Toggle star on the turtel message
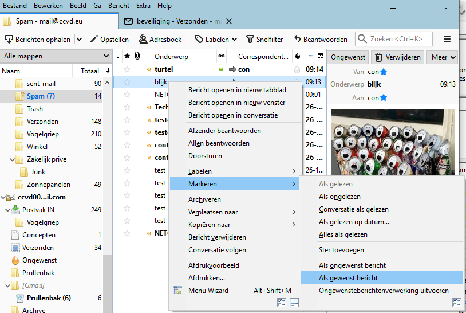This screenshot has height=313, width=466. [x=127, y=69]
